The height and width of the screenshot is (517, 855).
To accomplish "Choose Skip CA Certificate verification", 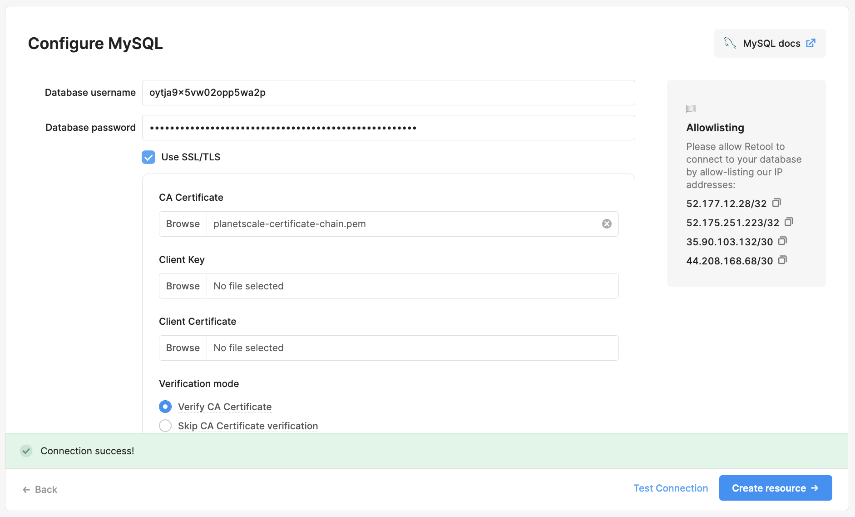I will [165, 426].
